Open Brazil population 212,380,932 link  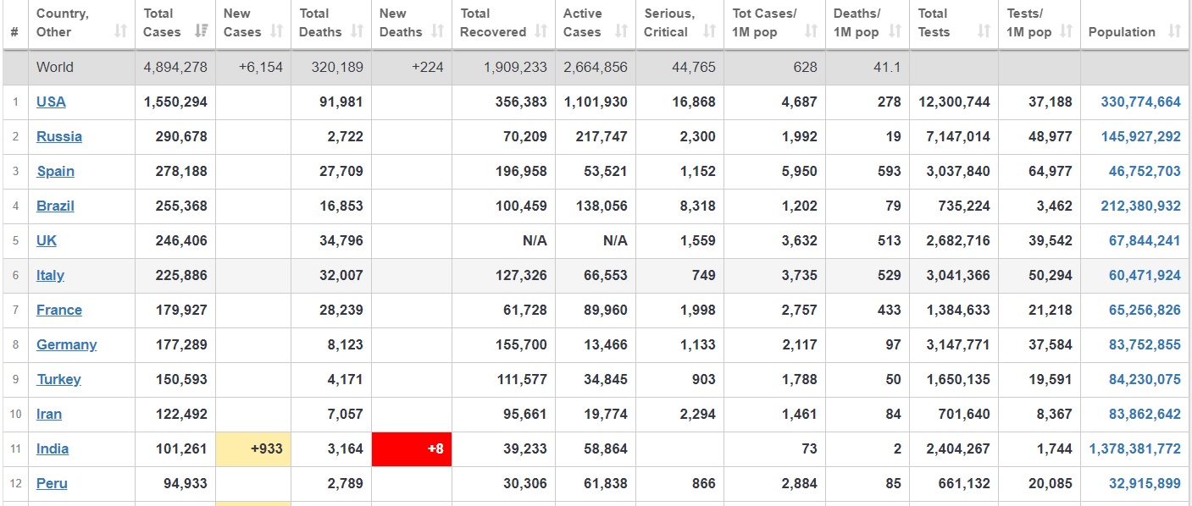click(1140, 206)
